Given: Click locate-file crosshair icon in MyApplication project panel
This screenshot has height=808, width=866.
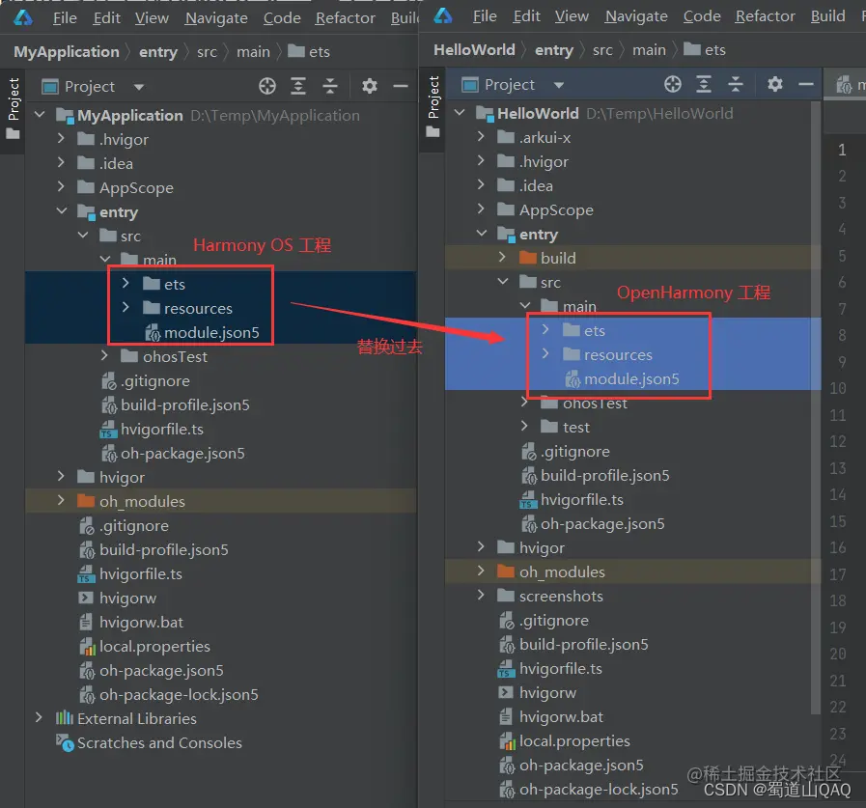Looking at the screenshot, I should (x=267, y=86).
